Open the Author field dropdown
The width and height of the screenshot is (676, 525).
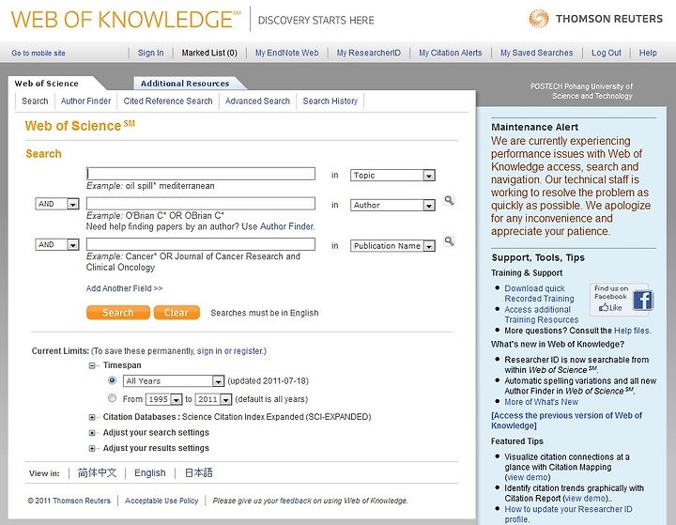392,206
